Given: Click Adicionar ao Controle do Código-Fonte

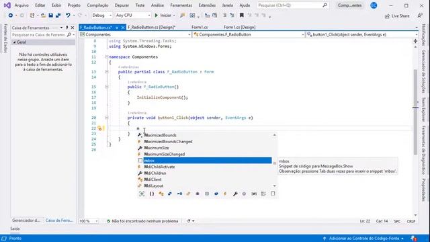Looking at the screenshot, I should (x=363, y=239).
